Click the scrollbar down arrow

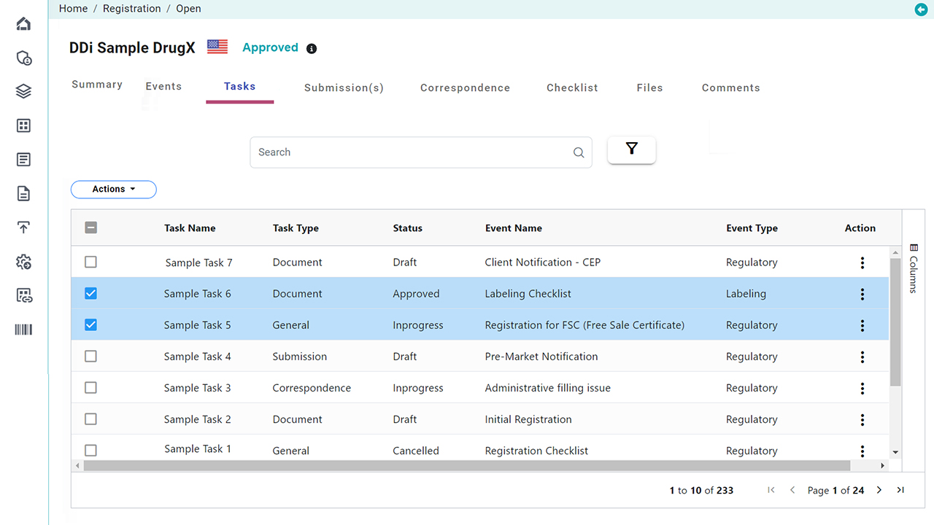[x=895, y=453]
